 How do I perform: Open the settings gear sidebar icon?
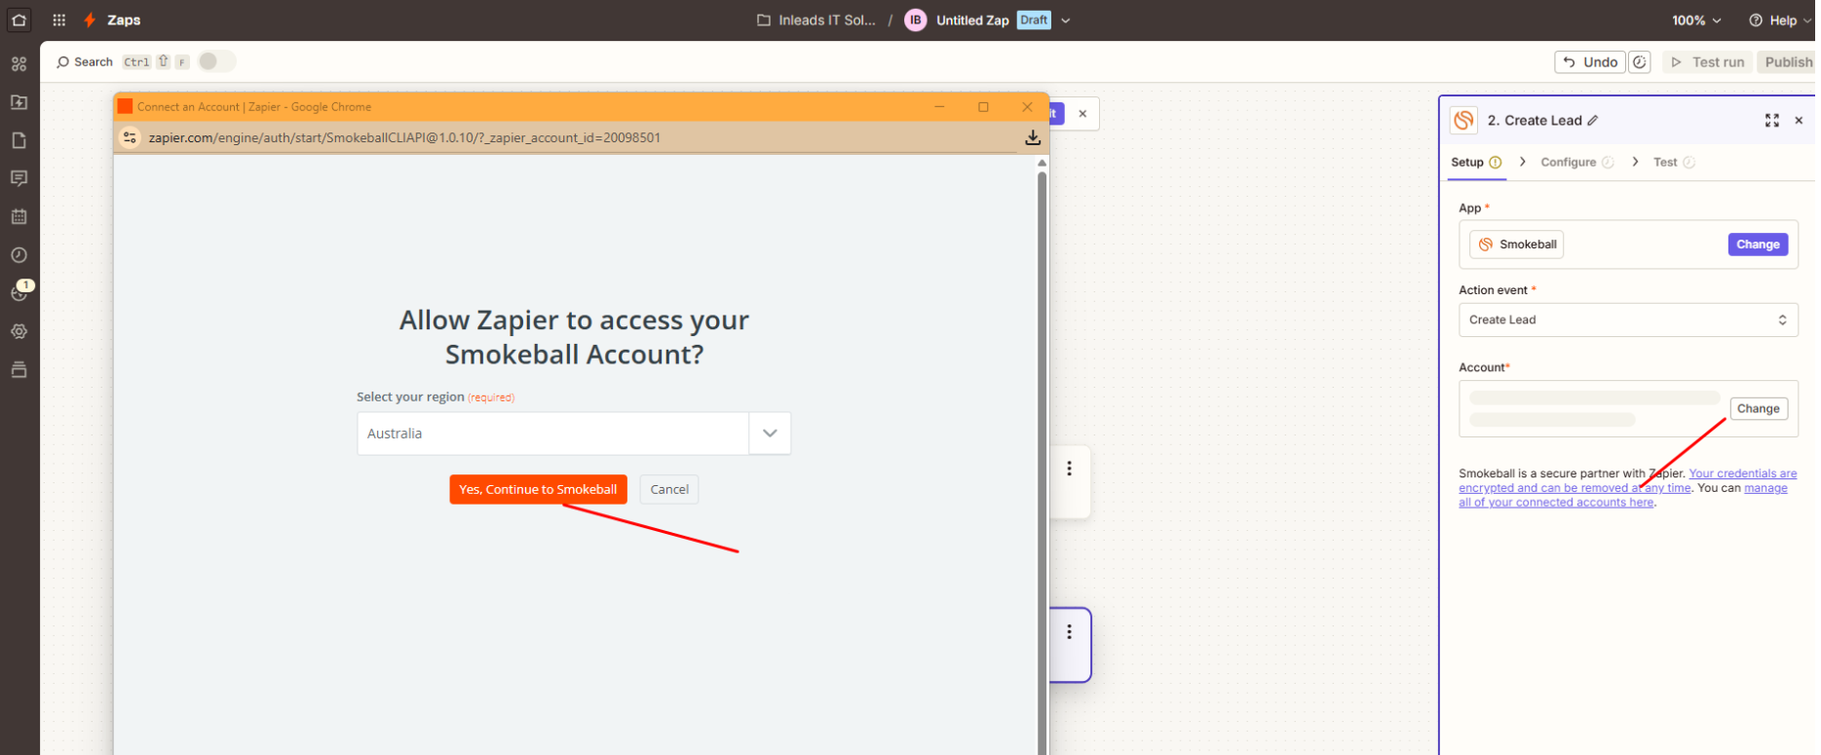(19, 331)
